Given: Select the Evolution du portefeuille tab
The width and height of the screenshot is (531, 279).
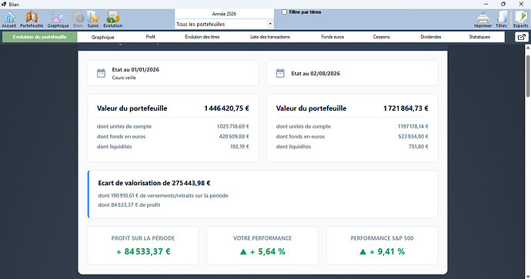Looking at the screenshot, I should [39, 37].
